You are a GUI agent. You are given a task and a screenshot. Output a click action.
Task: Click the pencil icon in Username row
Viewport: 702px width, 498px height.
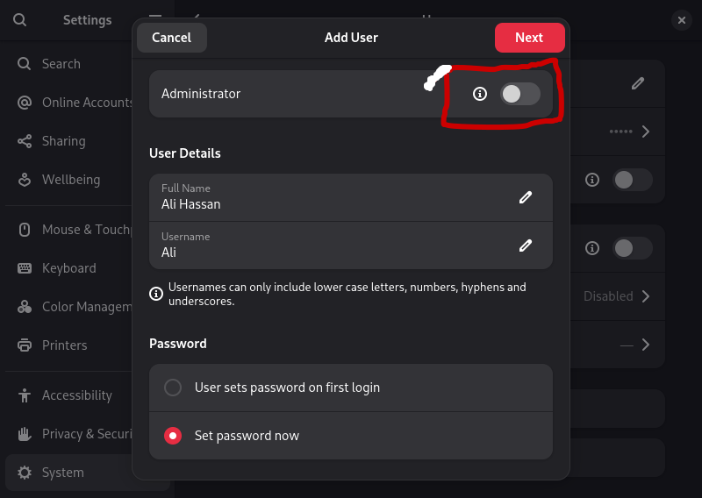pyautogui.click(x=526, y=245)
